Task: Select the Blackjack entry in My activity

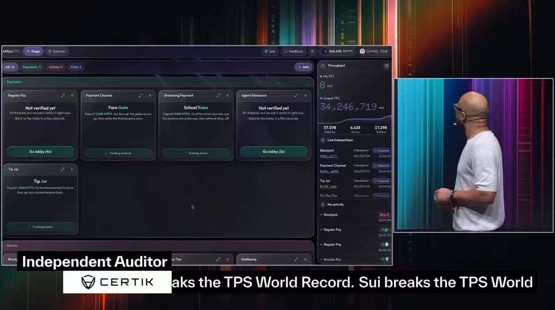Action: 355,217
